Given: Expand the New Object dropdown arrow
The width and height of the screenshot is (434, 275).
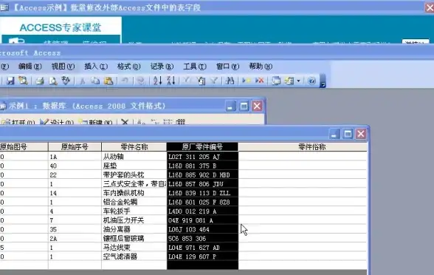Looking at the screenshot, I should (298, 81).
